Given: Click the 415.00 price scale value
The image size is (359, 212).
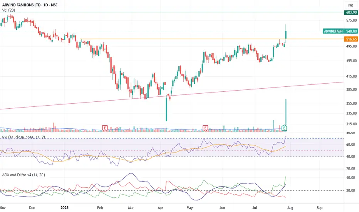Looking at the screenshot, I should click(x=351, y=76).
